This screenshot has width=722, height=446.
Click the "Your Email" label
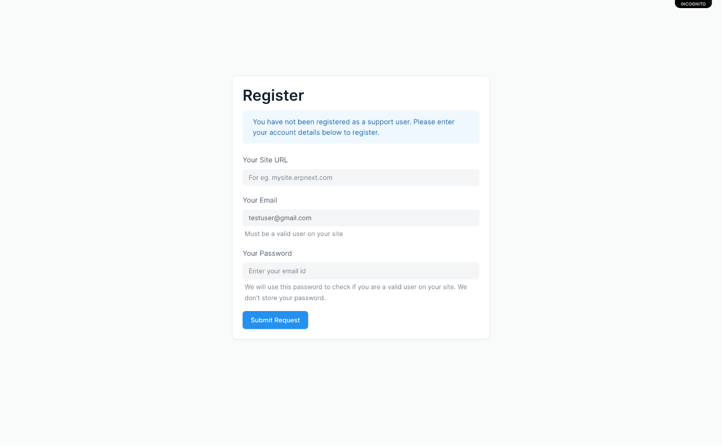pyautogui.click(x=260, y=200)
